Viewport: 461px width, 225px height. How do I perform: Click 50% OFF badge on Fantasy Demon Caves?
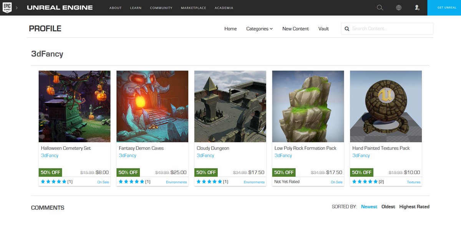pos(128,172)
